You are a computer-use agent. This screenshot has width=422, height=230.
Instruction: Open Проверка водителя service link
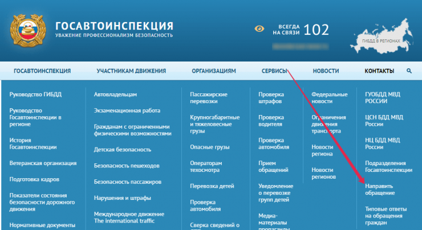tap(271, 121)
